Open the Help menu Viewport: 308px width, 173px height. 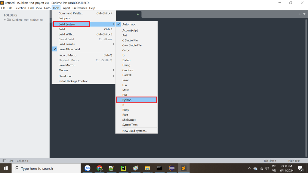click(92, 8)
